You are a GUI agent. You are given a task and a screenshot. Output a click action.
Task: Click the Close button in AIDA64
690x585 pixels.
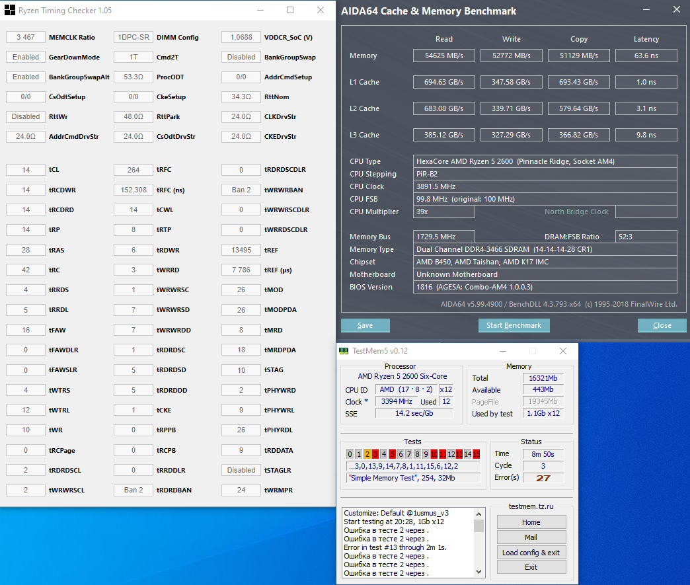click(x=662, y=325)
